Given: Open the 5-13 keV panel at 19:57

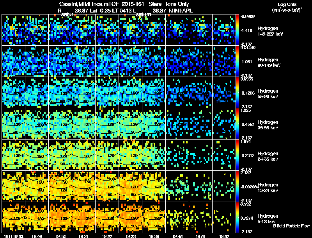Looking at the screenshot, I should (224, 218).
